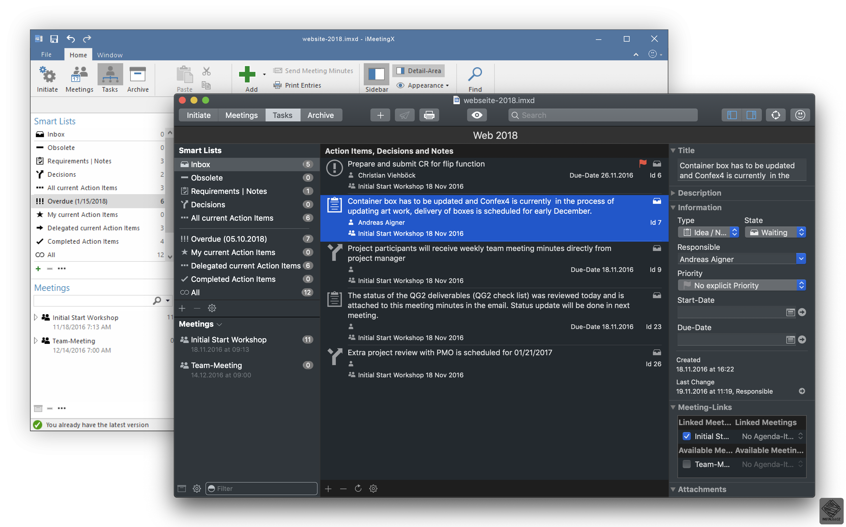Expand the Description section in detail panel
This screenshot has width=846, height=527.
coord(673,193)
